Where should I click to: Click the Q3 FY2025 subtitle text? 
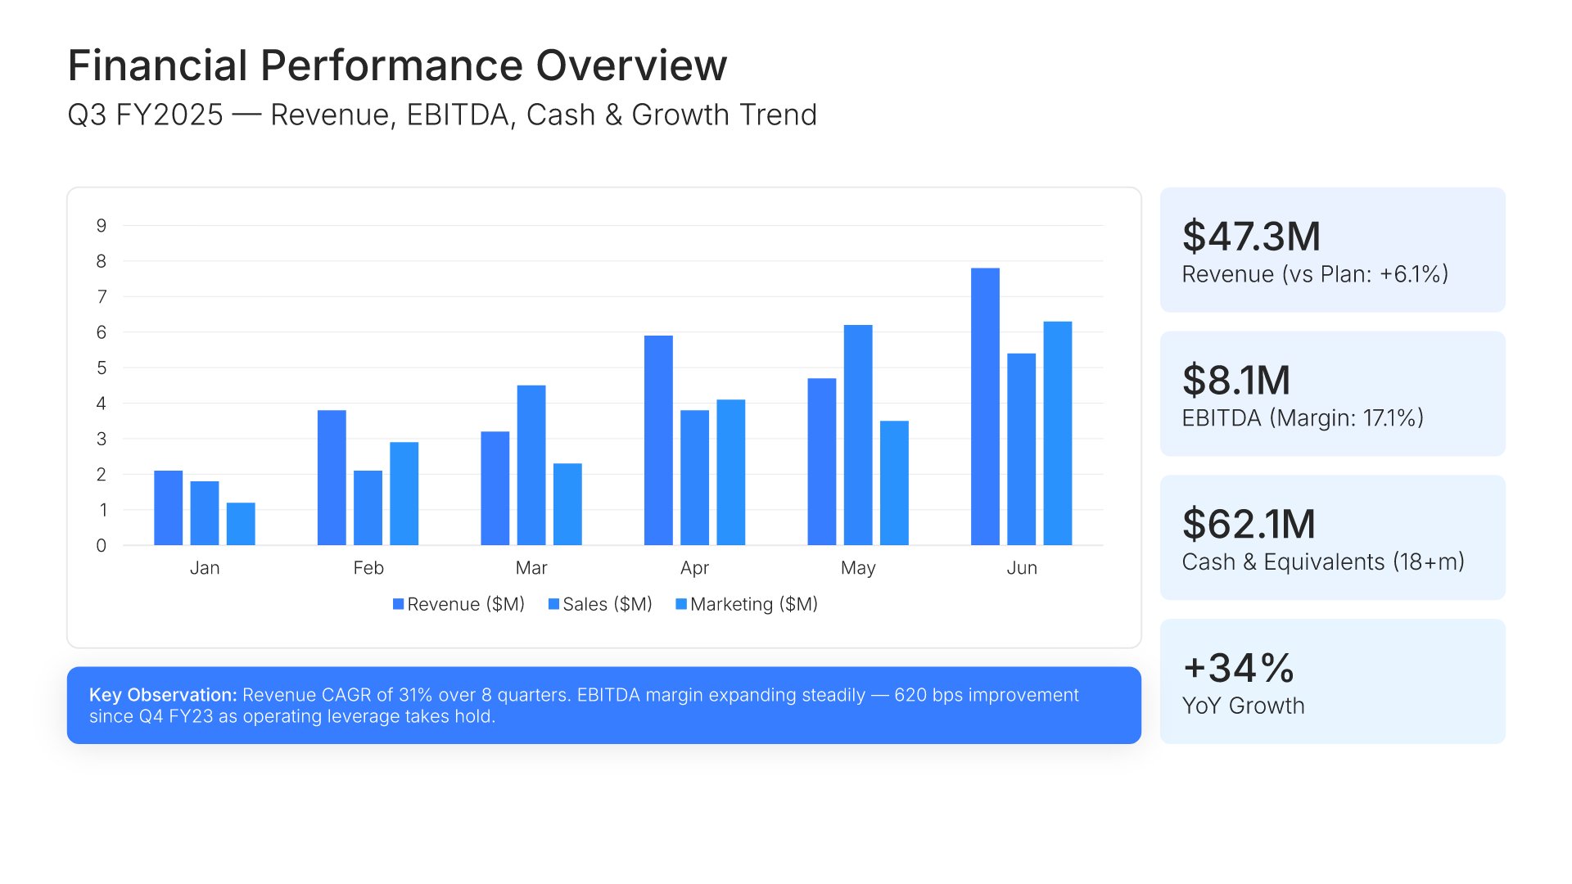click(442, 115)
